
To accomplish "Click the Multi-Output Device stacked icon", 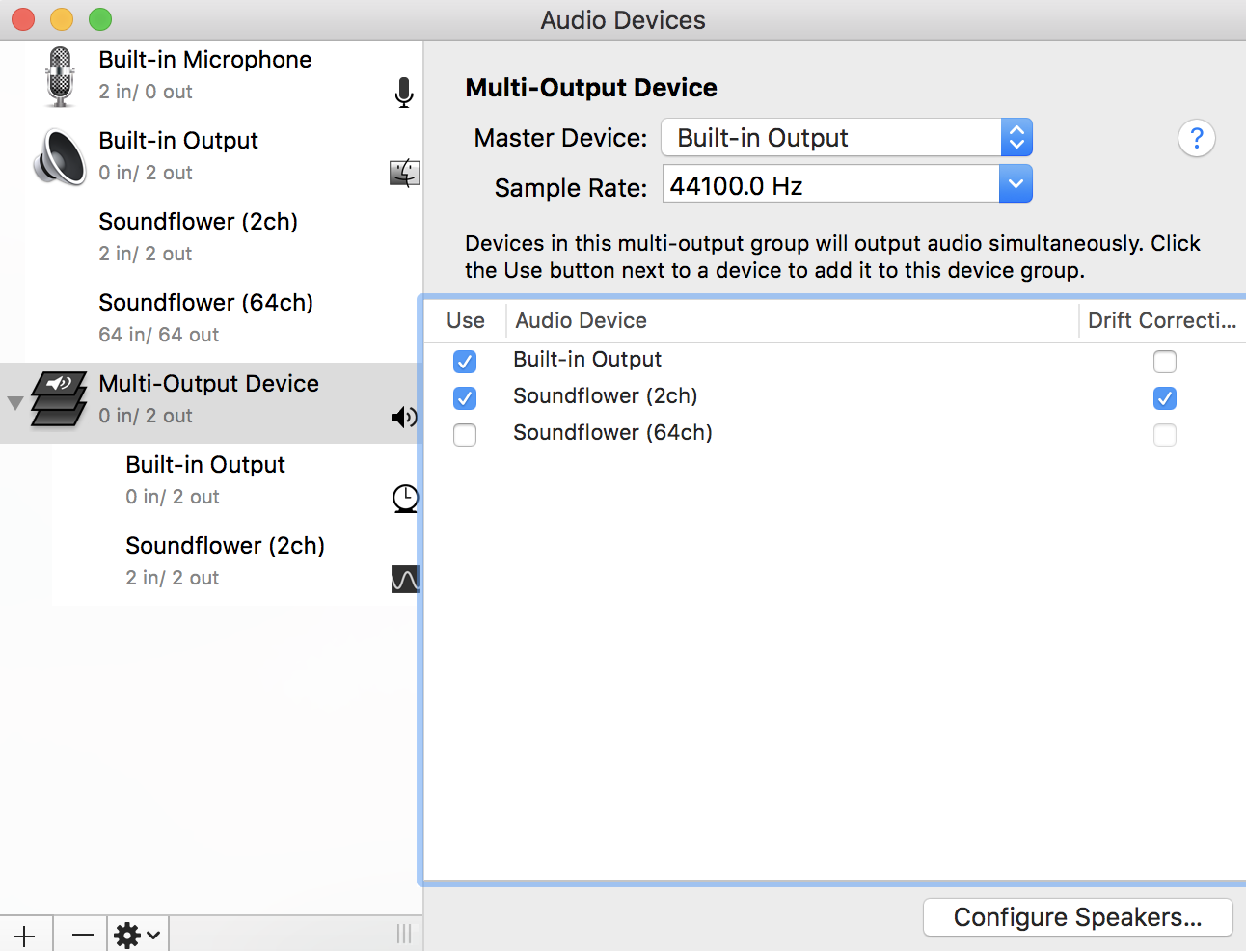I will [59, 399].
